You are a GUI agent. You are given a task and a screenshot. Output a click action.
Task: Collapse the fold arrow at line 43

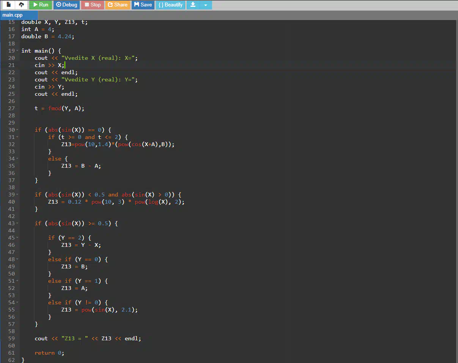17,223
